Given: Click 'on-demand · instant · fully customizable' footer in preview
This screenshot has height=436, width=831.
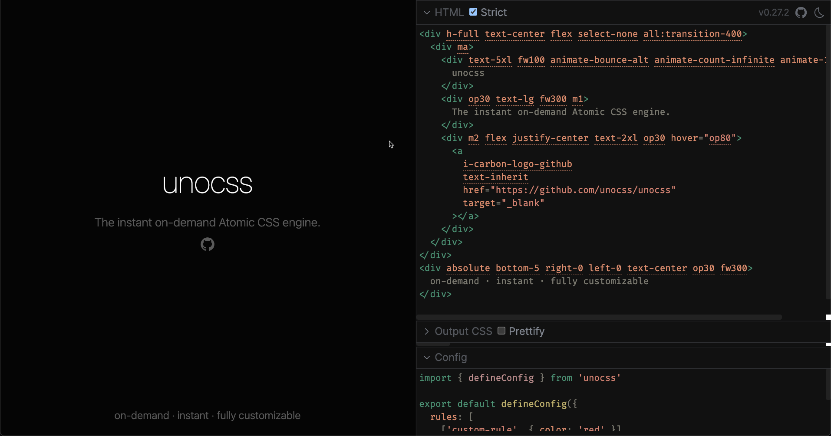Looking at the screenshot, I should pyautogui.click(x=208, y=416).
